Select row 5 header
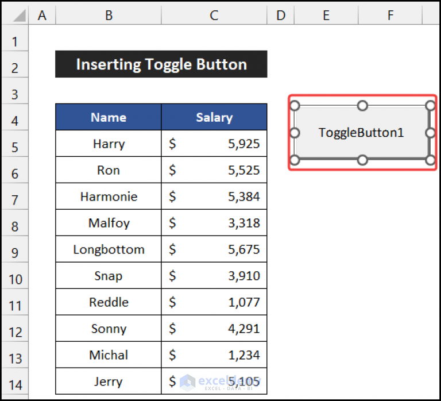 [15, 144]
